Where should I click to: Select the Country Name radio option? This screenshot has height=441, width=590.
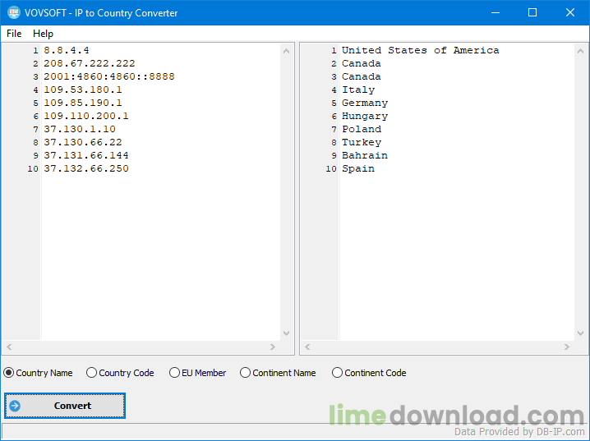click(38, 373)
